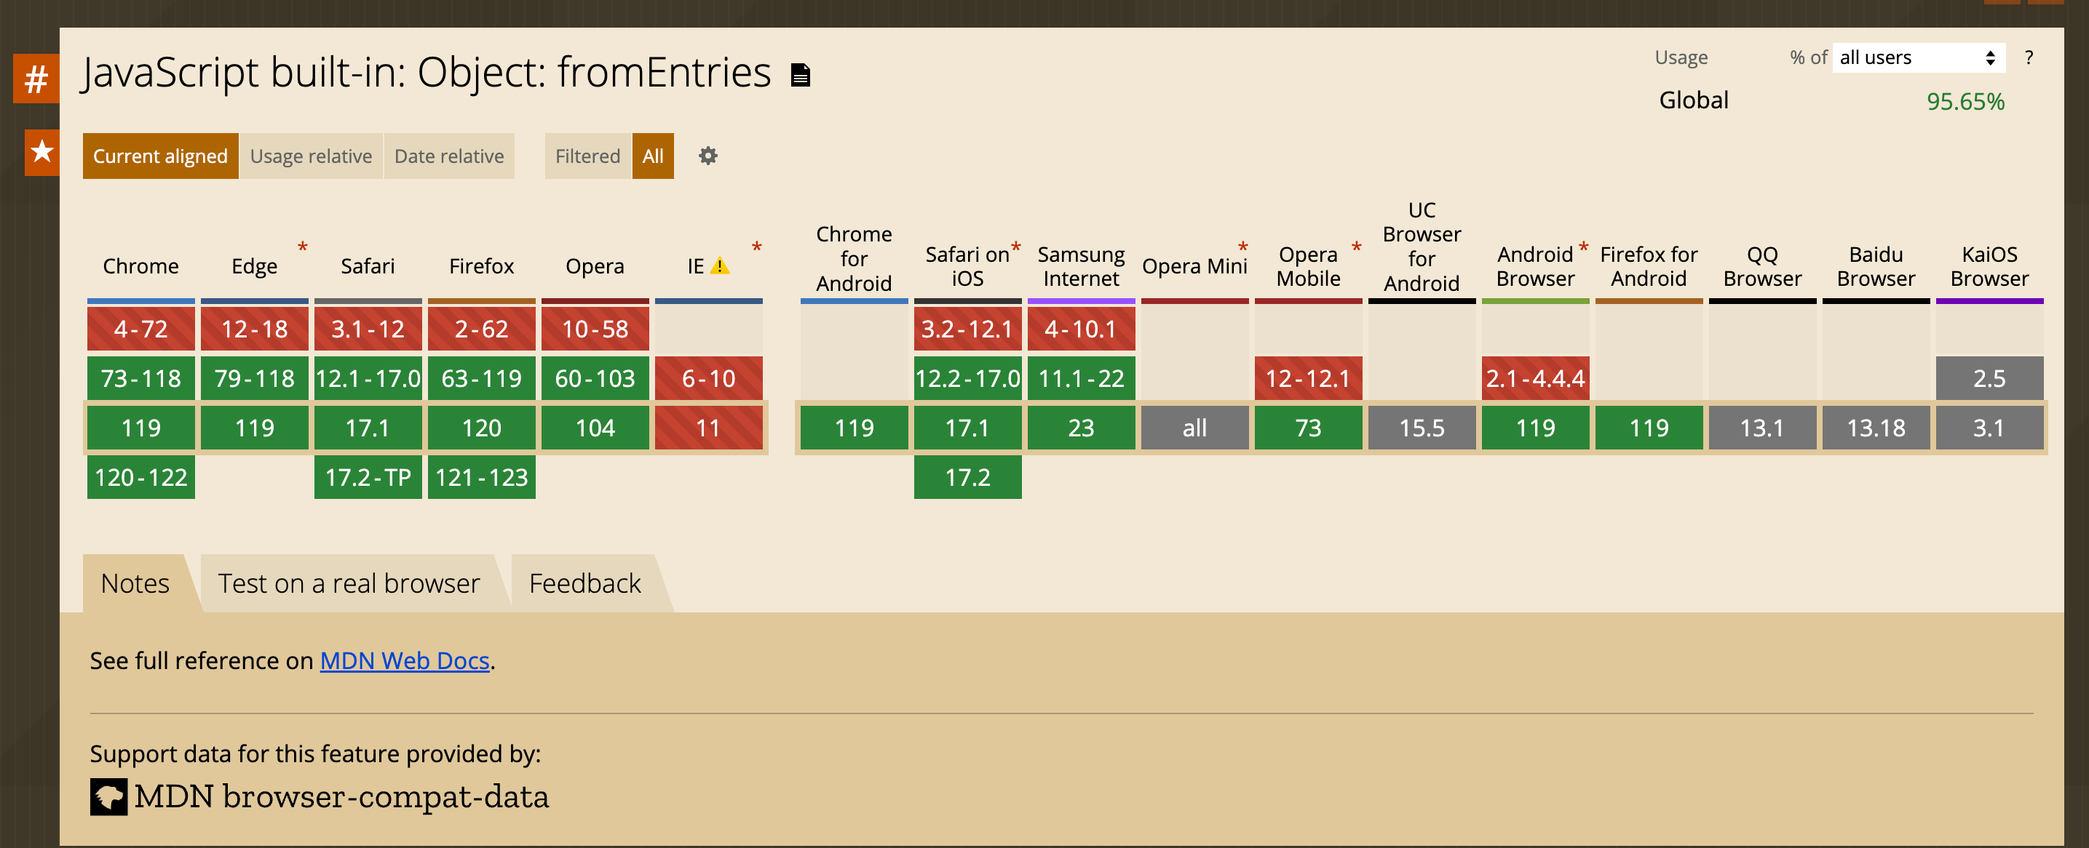2089x848 pixels.
Task: Click Firefox 2-62 cell
Action: tap(482, 329)
